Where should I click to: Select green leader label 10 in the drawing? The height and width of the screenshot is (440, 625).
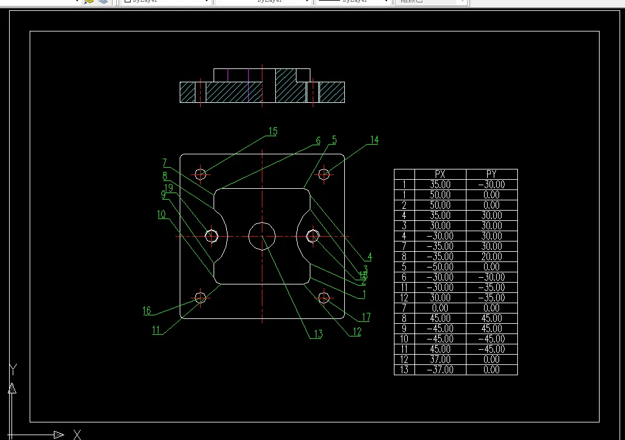[161, 214]
